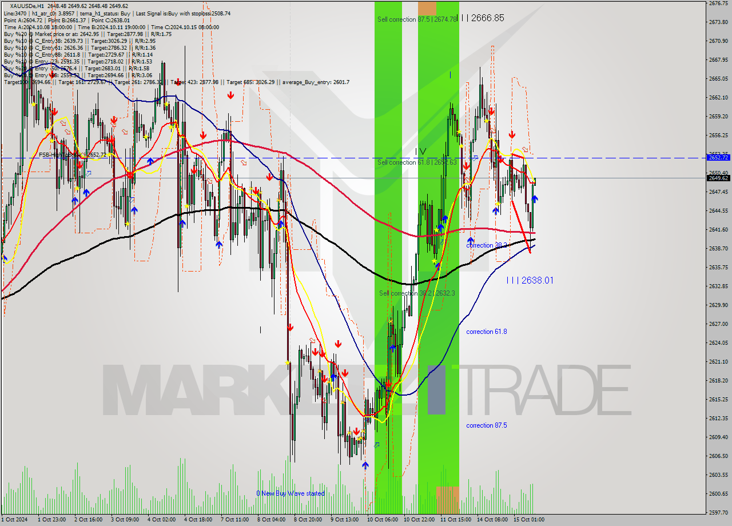Click the '14 Oct 08:00' time label
The image size is (732, 526).
(492, 520)
